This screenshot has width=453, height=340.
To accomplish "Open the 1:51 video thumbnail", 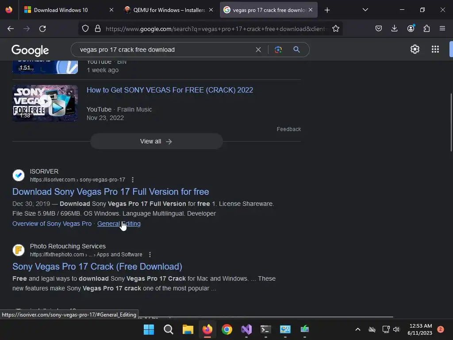I will [x=45, y=67].
